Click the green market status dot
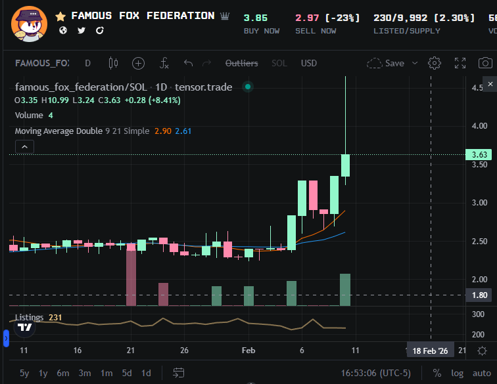 pyautogui.click(x=248, y=87)
